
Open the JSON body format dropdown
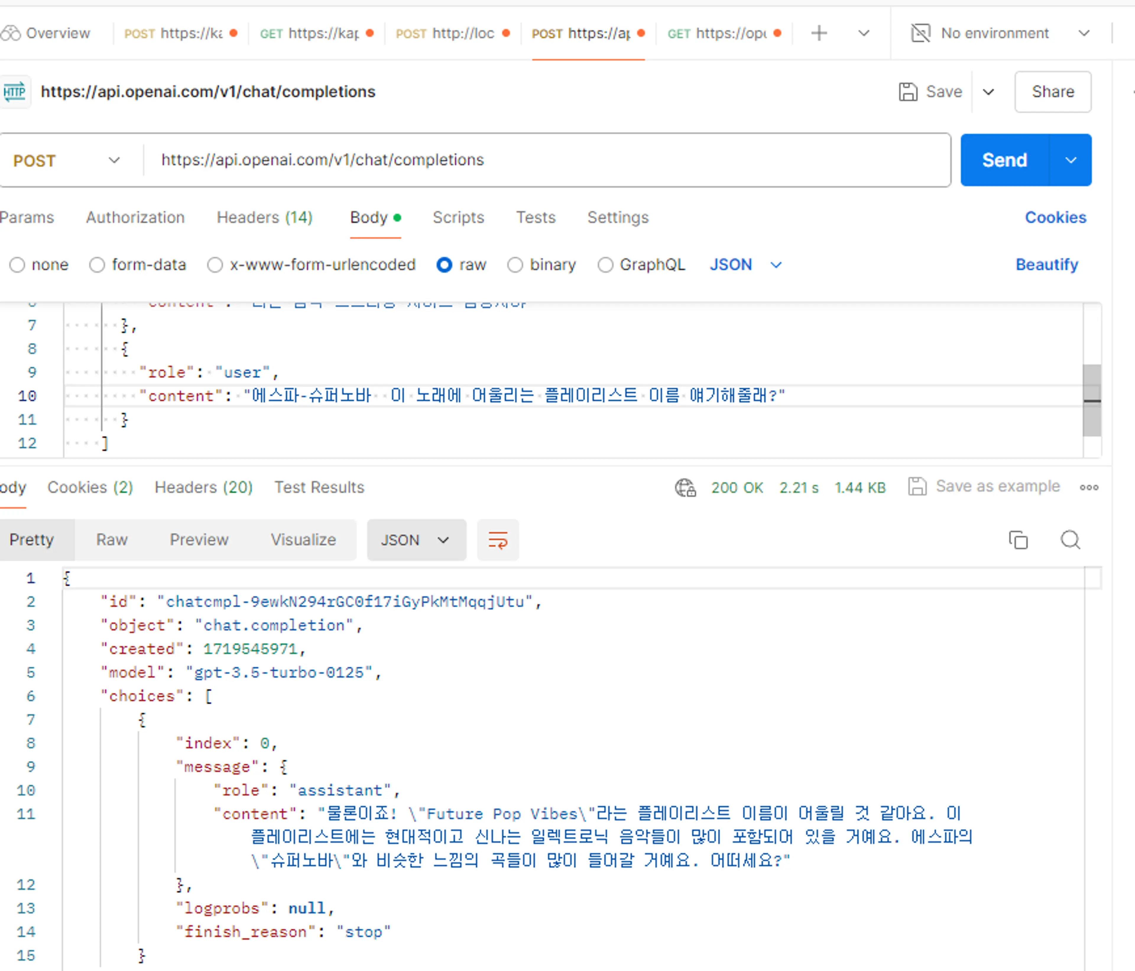[745, 265]
